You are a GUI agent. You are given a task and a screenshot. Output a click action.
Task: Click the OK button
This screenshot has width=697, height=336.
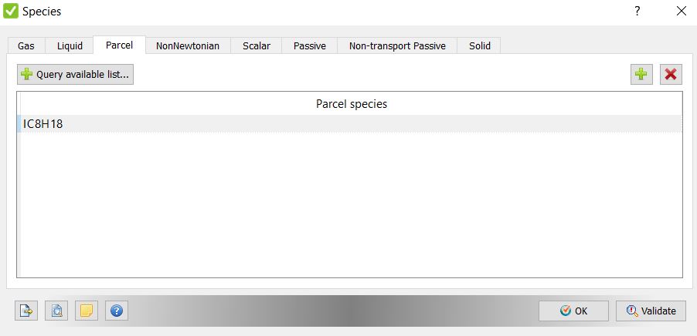[574, 311]
